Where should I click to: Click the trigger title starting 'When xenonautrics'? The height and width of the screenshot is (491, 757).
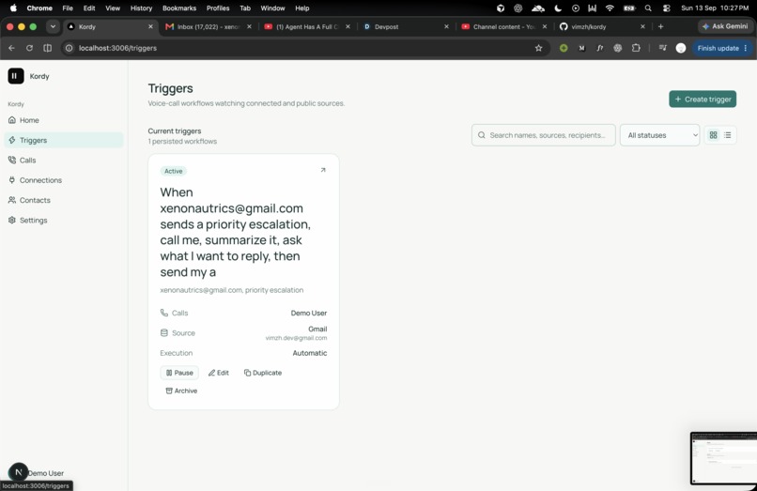[235, 232]
